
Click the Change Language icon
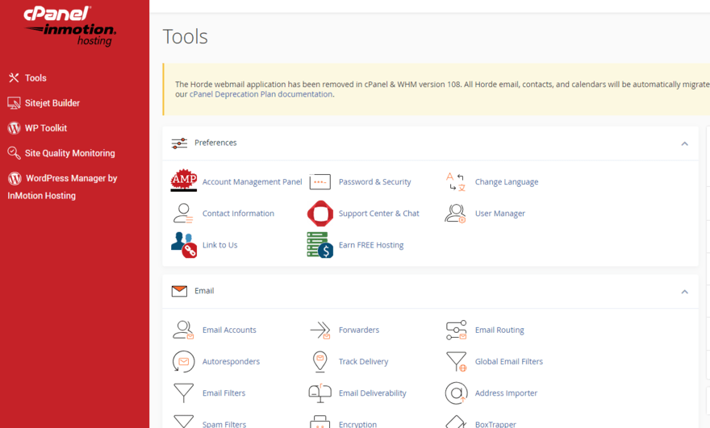coord(456,182)
